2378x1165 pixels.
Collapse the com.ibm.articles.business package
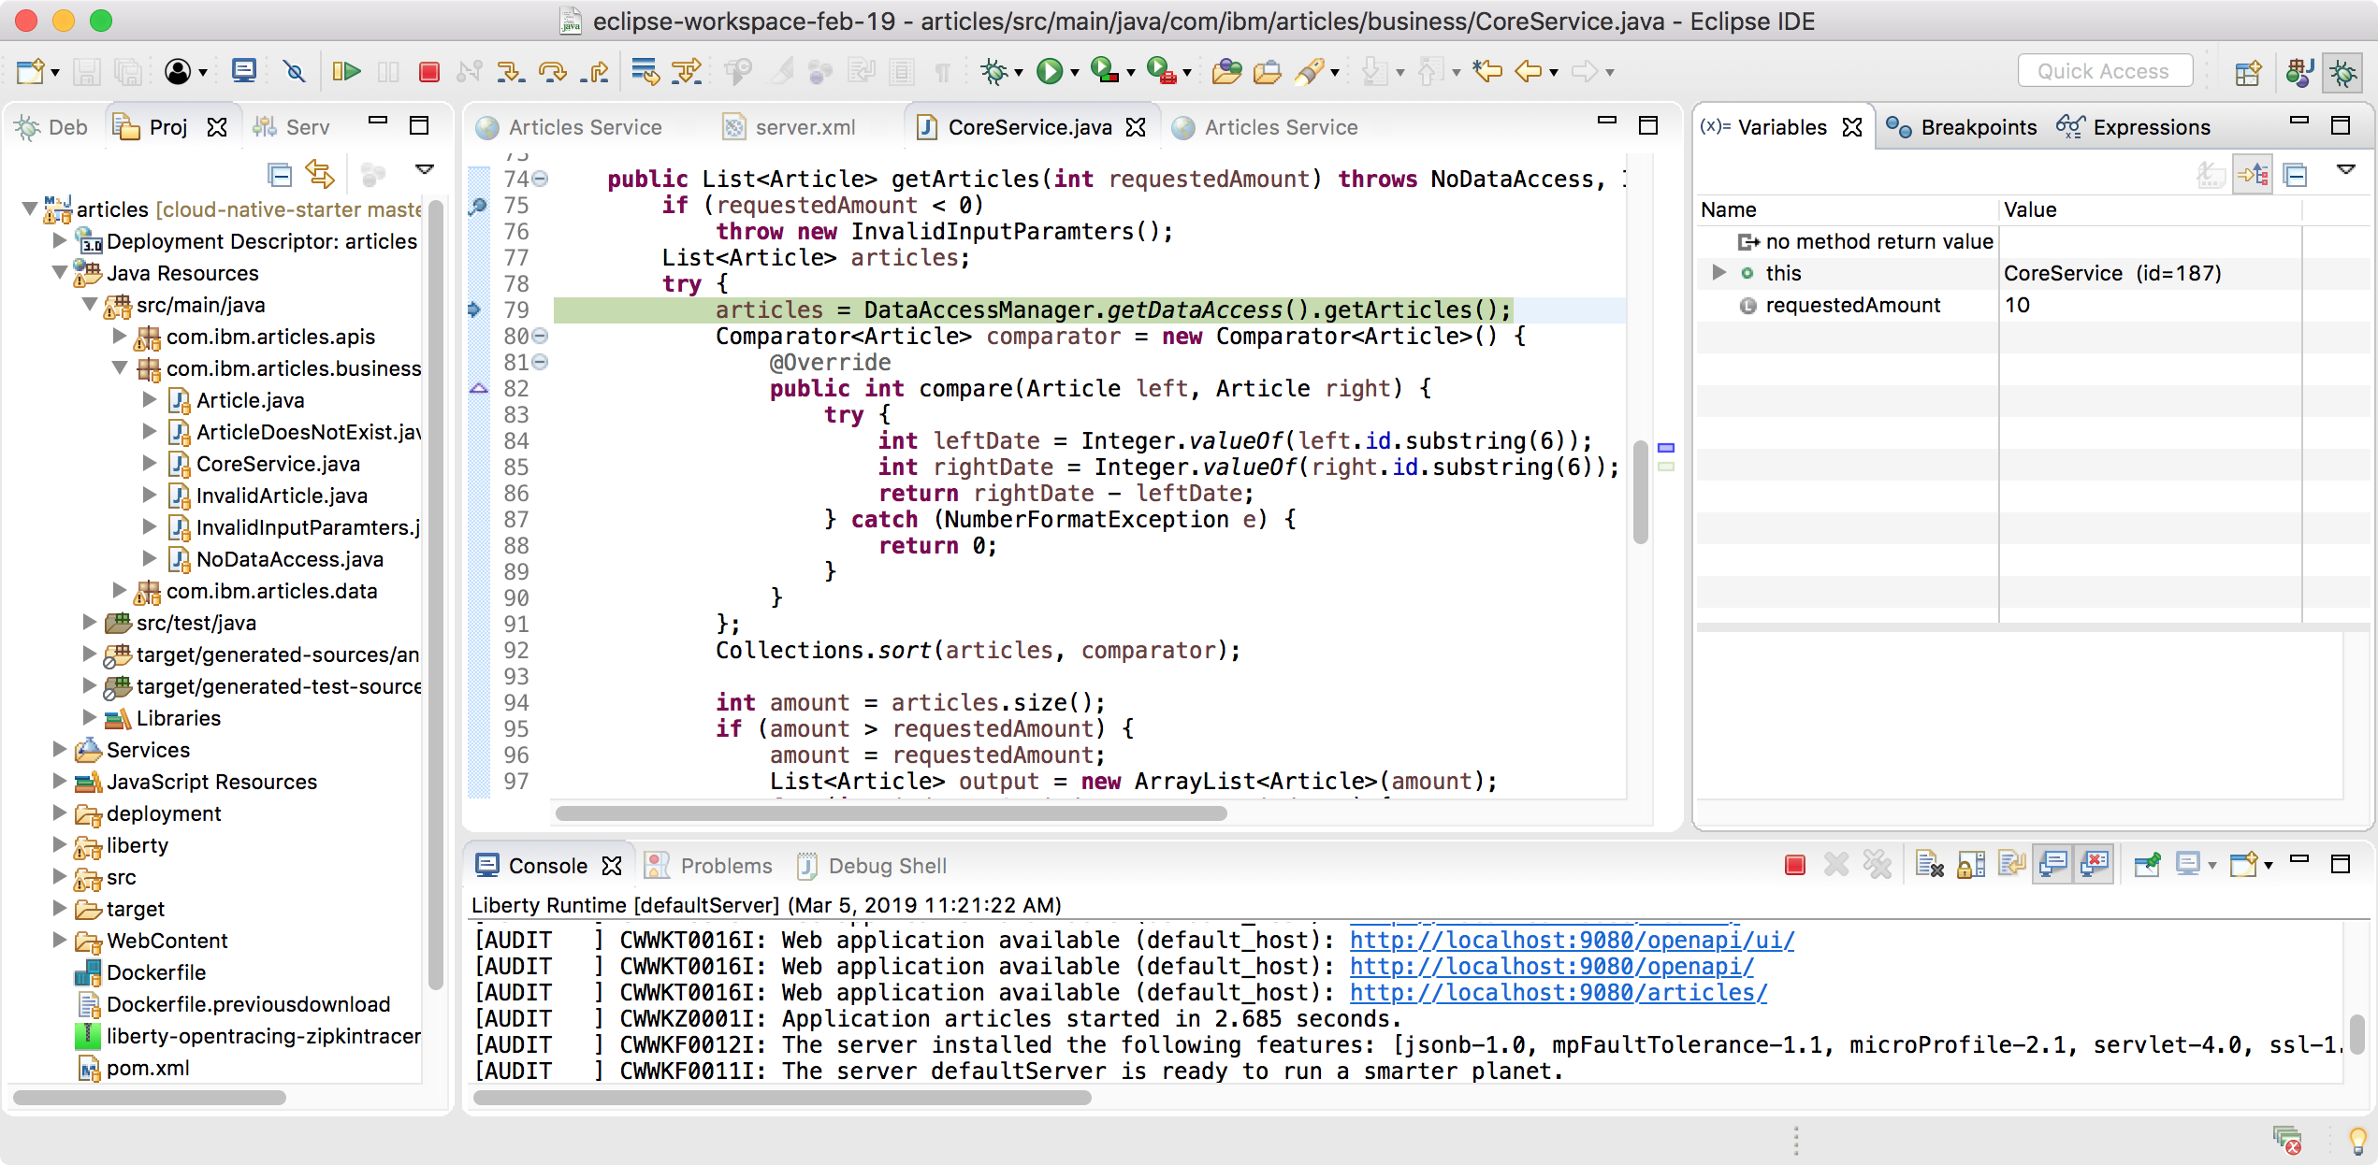point(120,368)
